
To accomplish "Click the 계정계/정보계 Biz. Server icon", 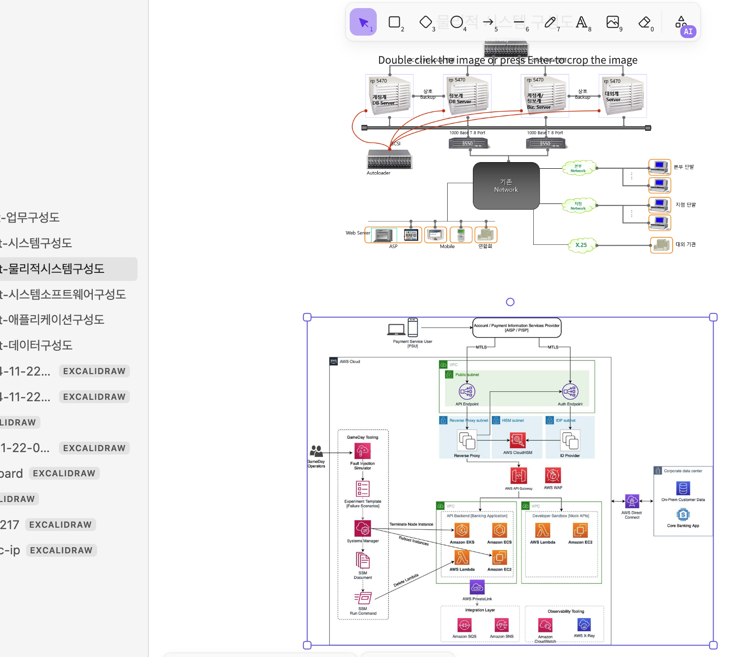I will (545, 96).
